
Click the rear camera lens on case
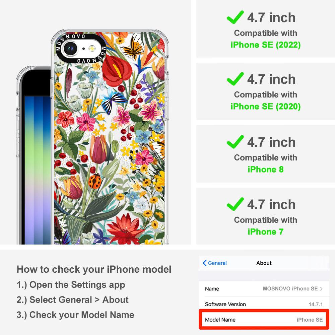70,49
